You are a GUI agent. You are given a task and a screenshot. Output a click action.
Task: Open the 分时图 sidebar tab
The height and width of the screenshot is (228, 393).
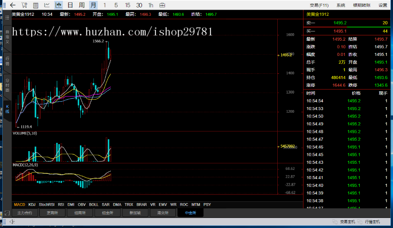pos(7,85)
